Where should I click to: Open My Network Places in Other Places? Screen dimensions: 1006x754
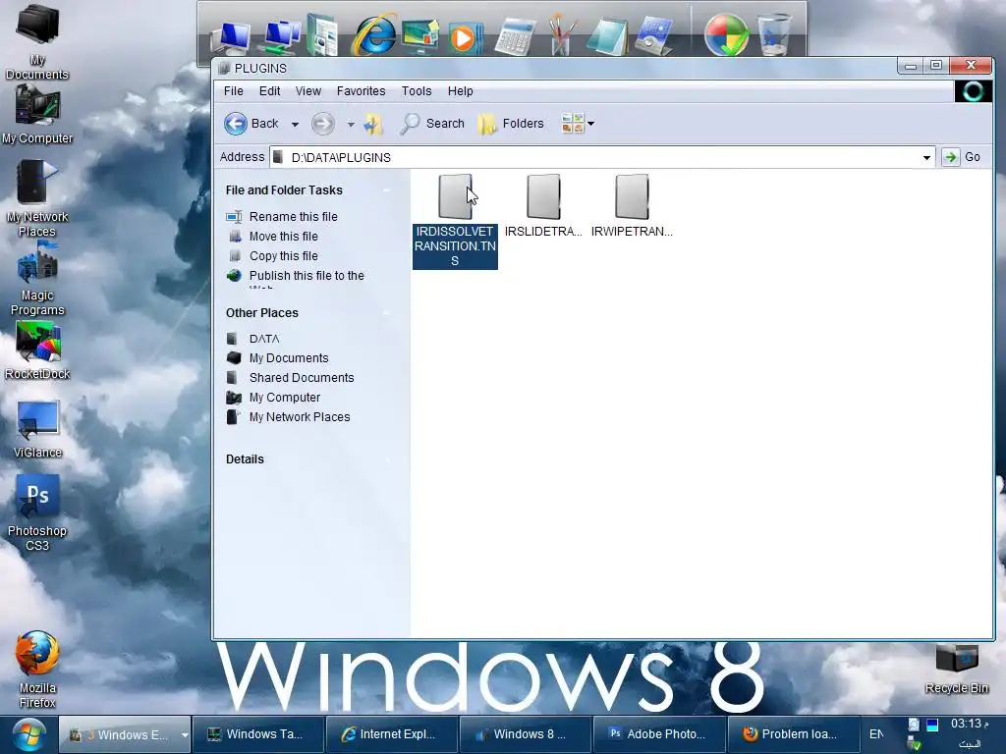(x=300, y=417)
